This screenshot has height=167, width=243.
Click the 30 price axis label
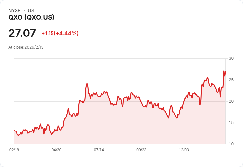click(x=231, y=58)
